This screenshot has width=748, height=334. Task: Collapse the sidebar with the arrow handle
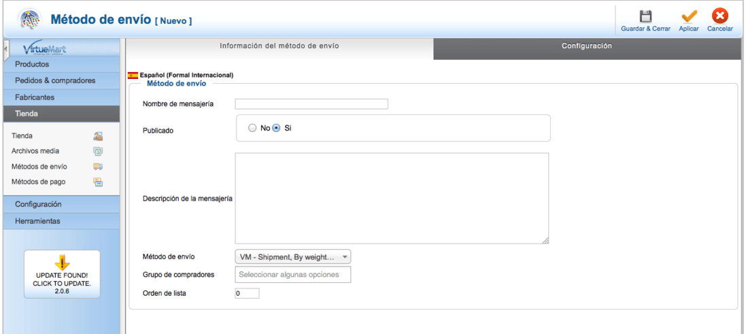[5, 50]
